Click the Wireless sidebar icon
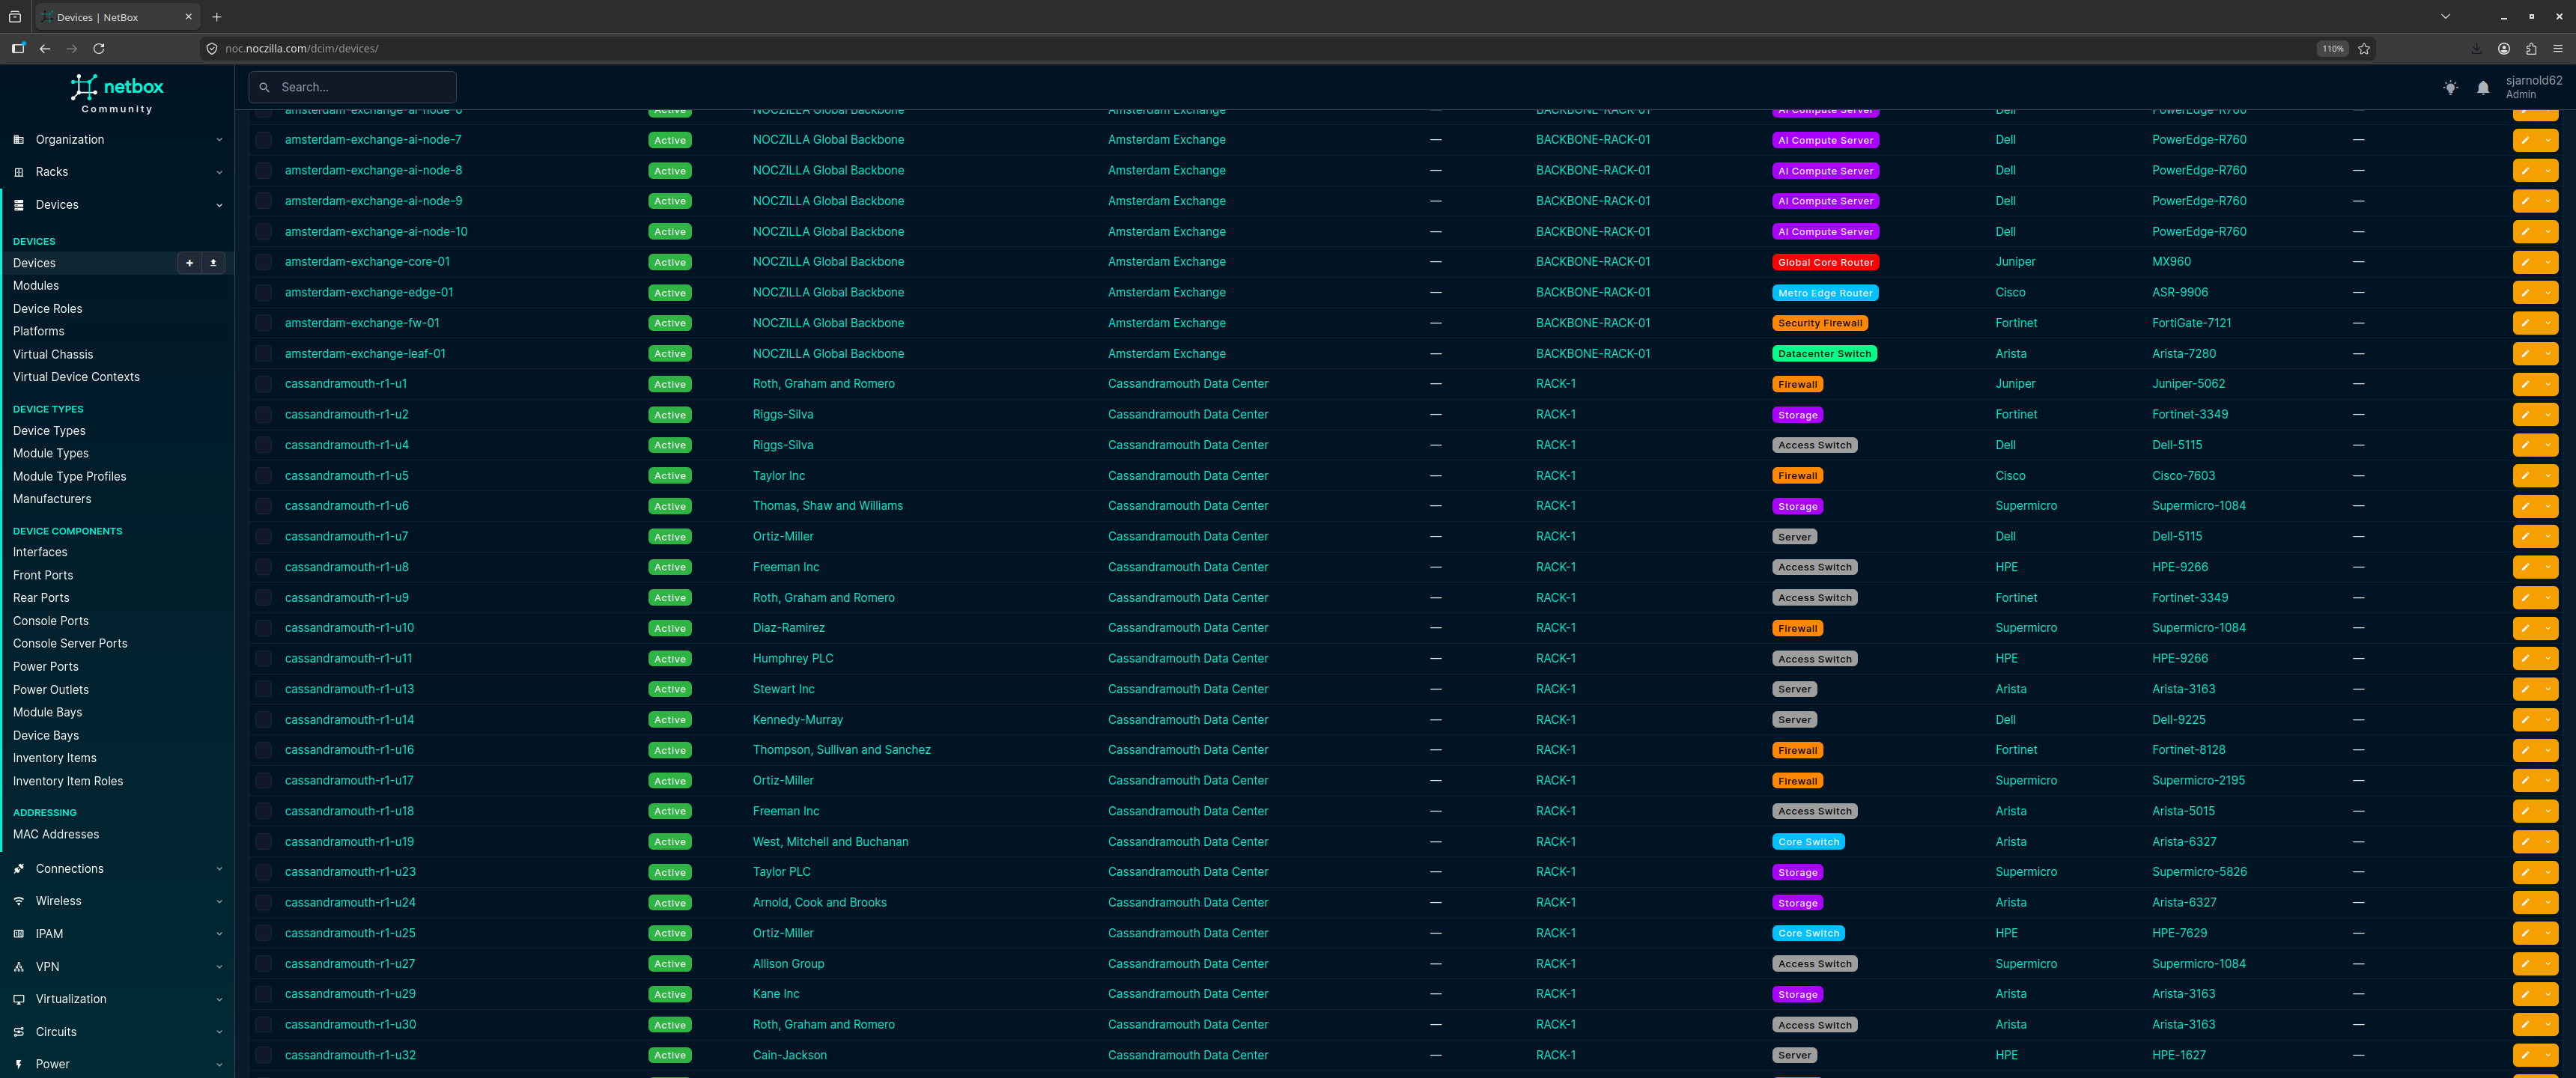This screenshot has height=1078, width=2576. (19, 901)
